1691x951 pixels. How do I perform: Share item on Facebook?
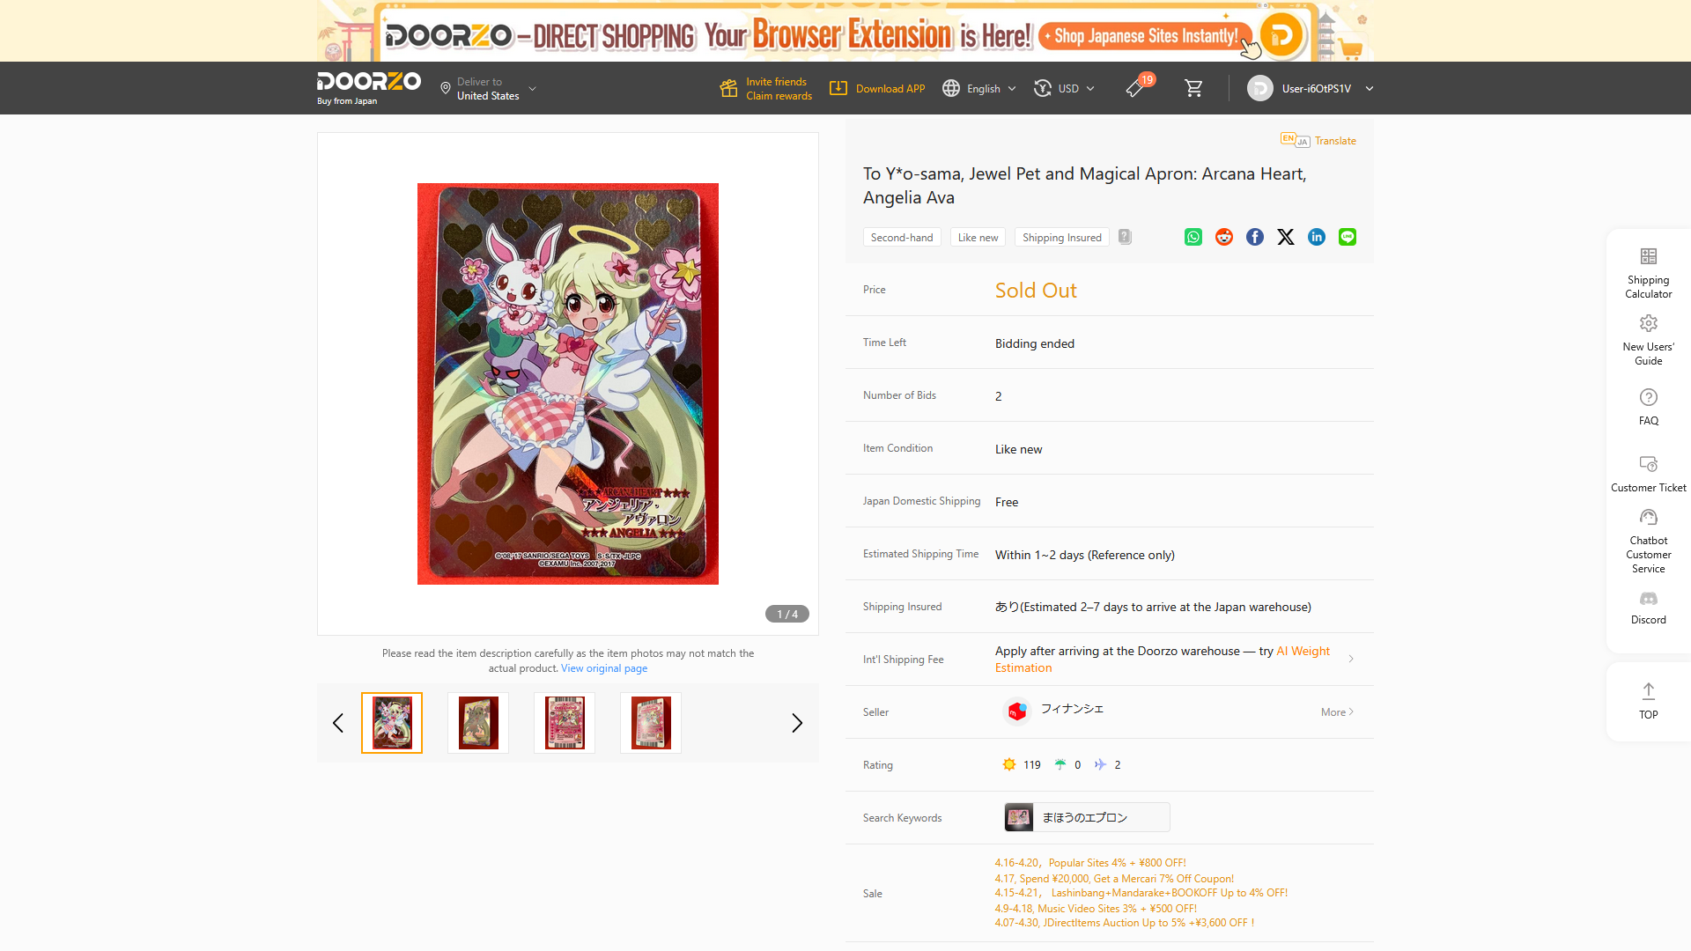[1255, 237]
